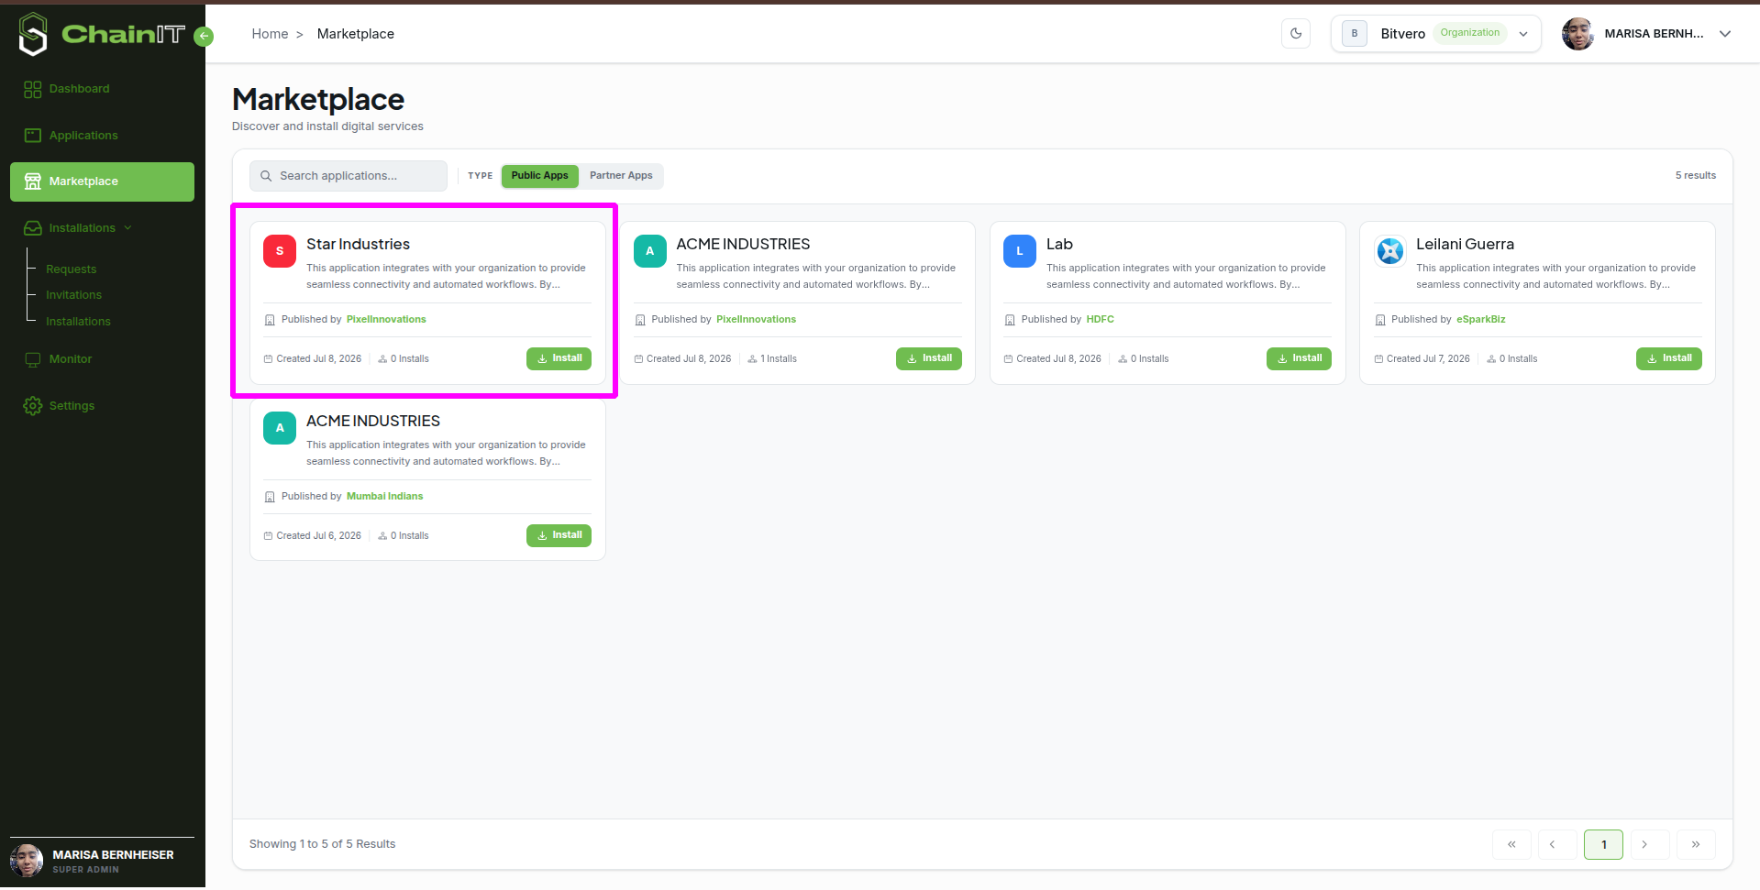Expand the Bitvero organization dropdown

click(1435, 34)
